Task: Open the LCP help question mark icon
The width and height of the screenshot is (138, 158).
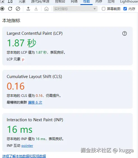Action: [x=125, y=33]
